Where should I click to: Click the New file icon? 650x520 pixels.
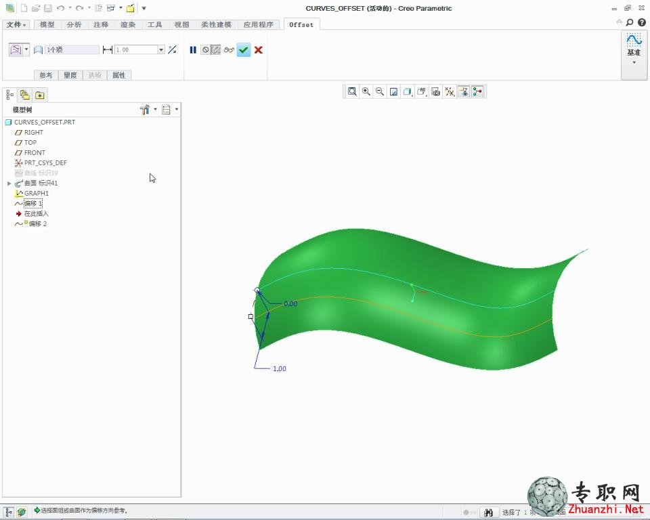pyautogui.click(x=24, y=8)
